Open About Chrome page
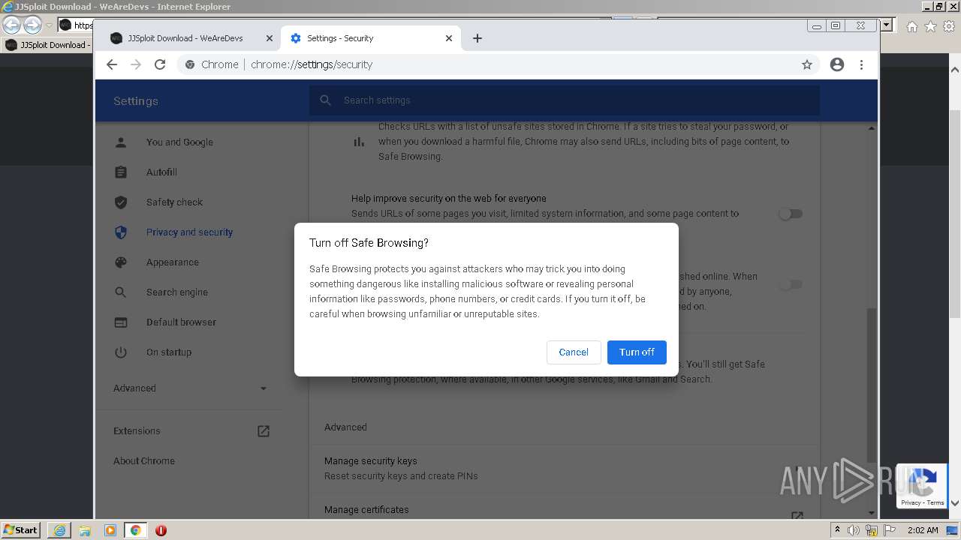The height and width of the screenshot is (540, 961). click(144, 461)
